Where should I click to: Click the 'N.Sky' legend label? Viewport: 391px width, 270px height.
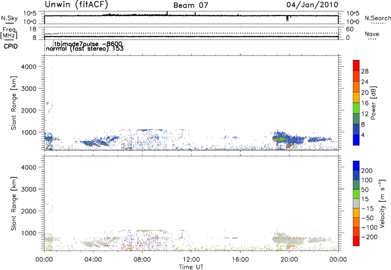coord(9,18)
